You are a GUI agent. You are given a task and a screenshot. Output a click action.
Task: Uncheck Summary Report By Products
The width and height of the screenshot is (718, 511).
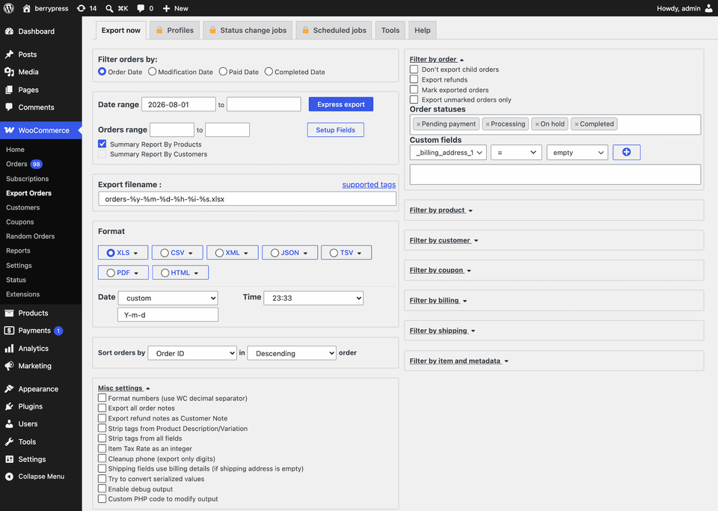click(x=102, y=144)
